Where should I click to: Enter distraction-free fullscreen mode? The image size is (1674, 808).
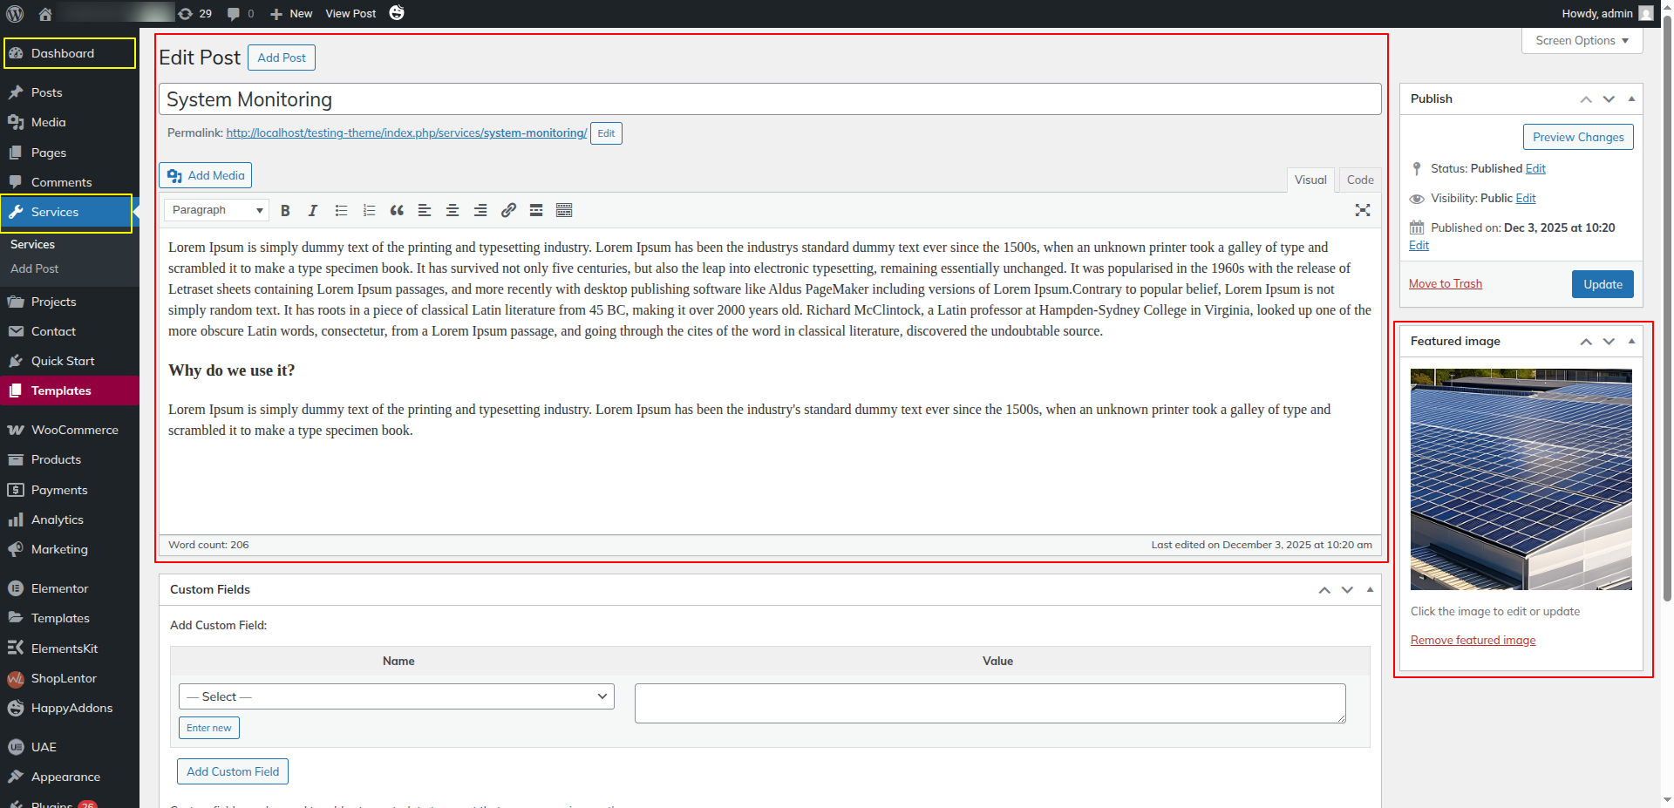pos(1363,210)
